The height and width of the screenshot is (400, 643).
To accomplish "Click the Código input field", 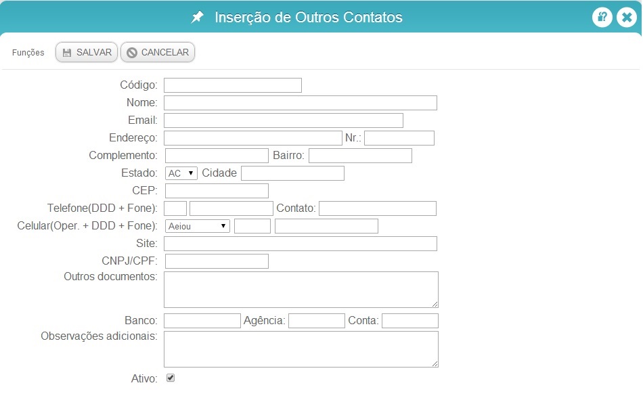I will (x=233, y=85).
